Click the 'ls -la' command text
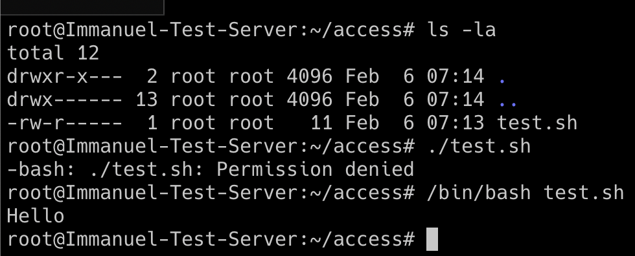Viewport: 635px width, 256px height. (x=461, y=30)
